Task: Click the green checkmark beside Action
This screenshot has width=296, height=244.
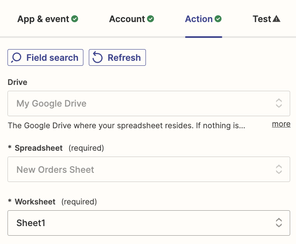Action: (218, 19)
